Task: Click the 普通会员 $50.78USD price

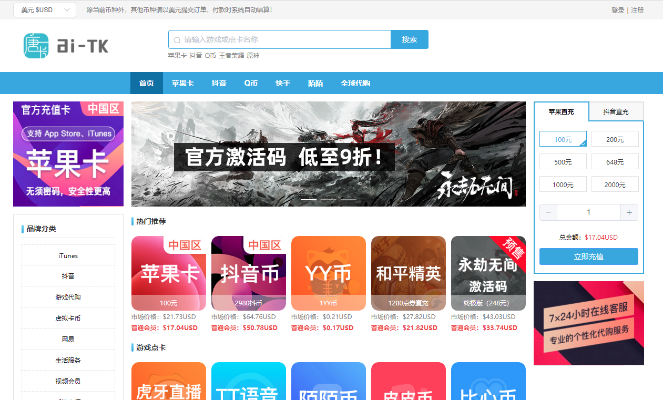Action: [244, 328]
